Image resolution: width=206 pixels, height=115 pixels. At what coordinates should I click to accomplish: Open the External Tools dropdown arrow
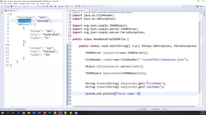coord(57,6)
